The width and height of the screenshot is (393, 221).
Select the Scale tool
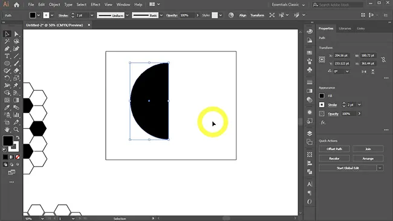(16, 78)
